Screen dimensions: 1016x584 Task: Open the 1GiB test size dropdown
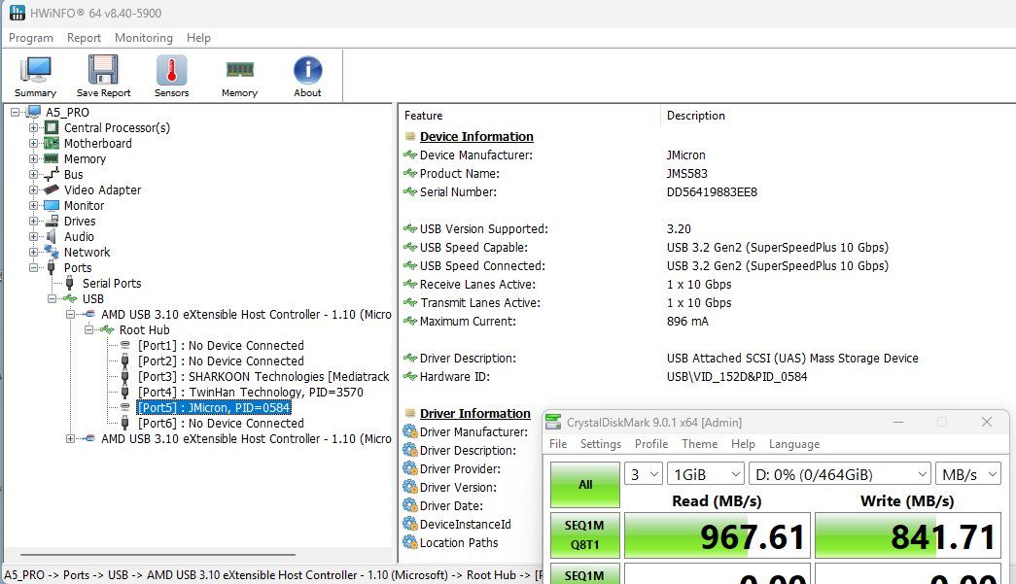(x=705, y=474)
